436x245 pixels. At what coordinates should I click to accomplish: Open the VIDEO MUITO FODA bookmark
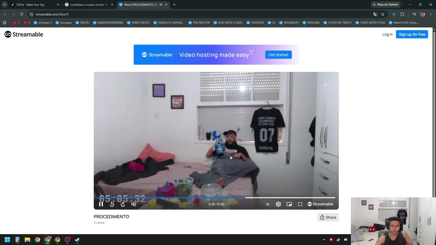coord(370,23)
